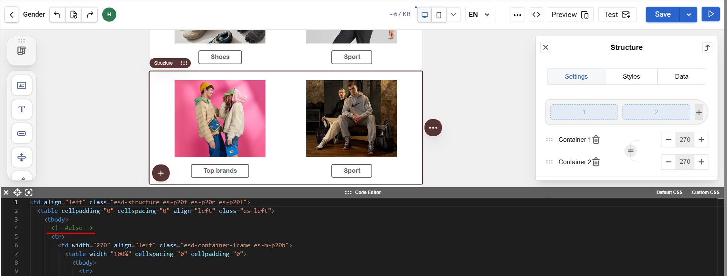Image resolution: width=727 pixels, height=276 pixels.
Task: Save the email template
Action: point(663,14)
